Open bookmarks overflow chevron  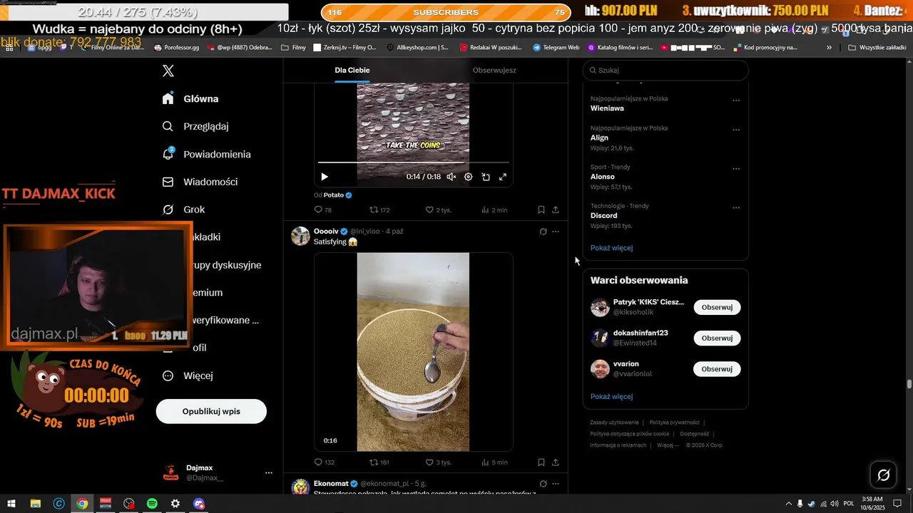(x=829, y=48)
